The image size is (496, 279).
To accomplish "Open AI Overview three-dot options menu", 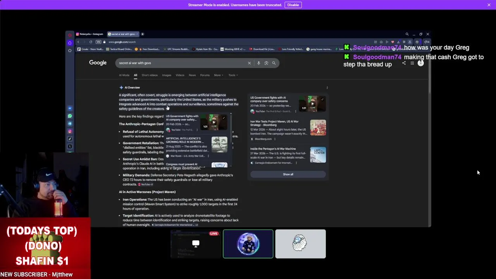I will coord(327,88).
